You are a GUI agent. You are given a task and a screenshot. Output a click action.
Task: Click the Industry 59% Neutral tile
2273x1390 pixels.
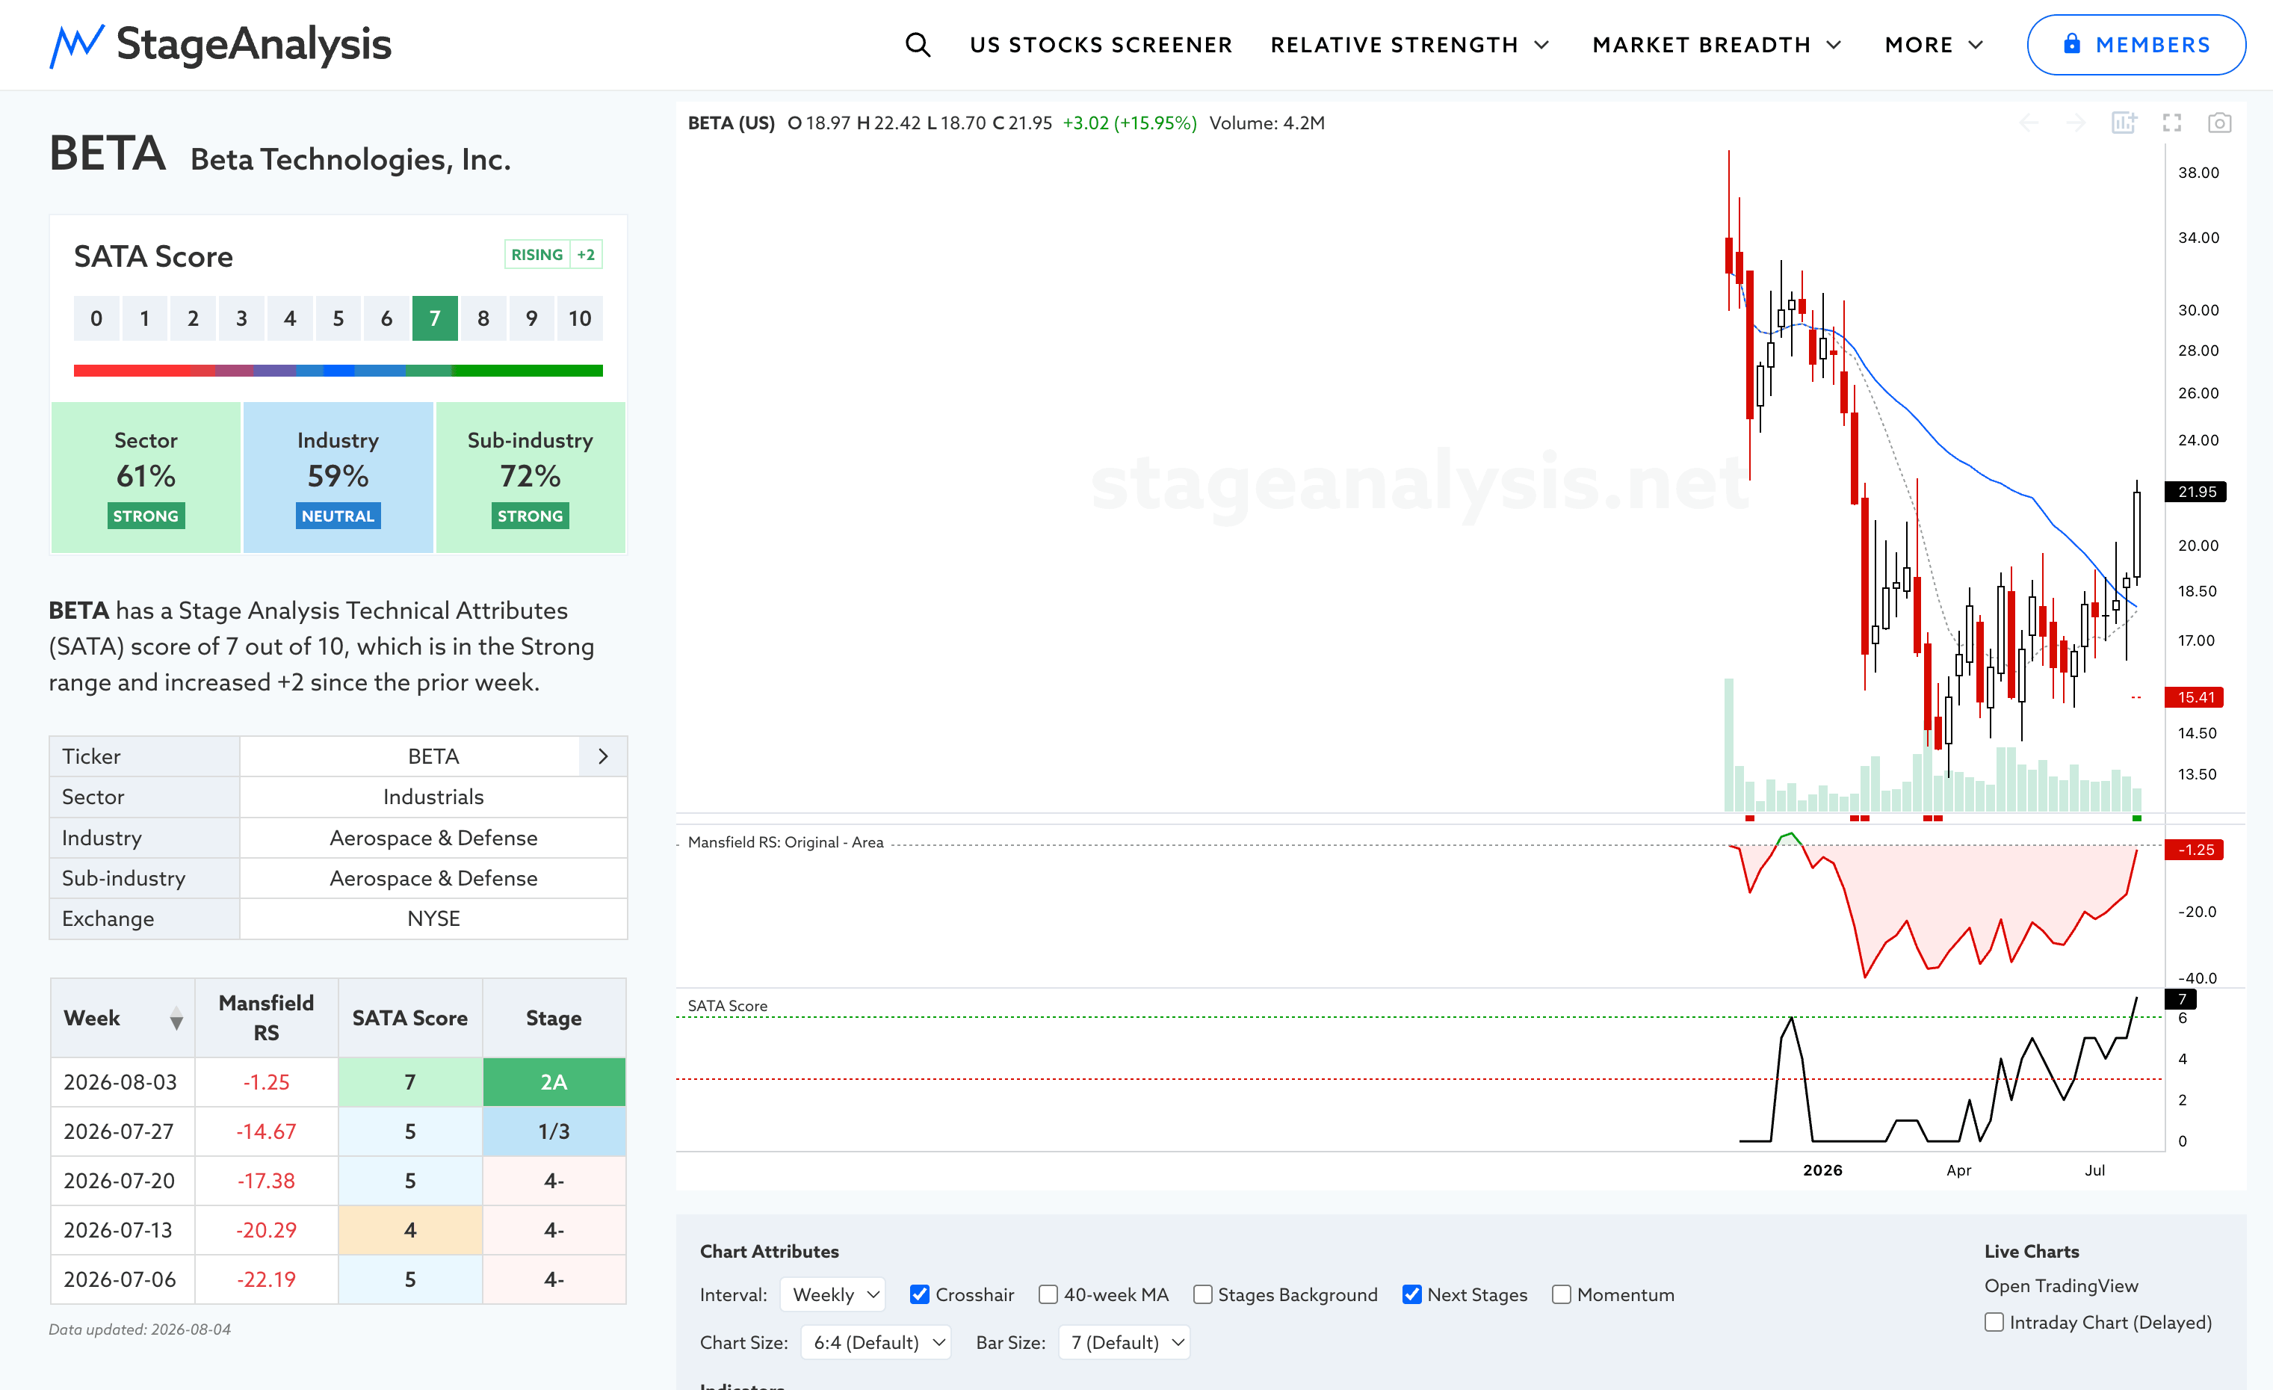tap(338, 477)
